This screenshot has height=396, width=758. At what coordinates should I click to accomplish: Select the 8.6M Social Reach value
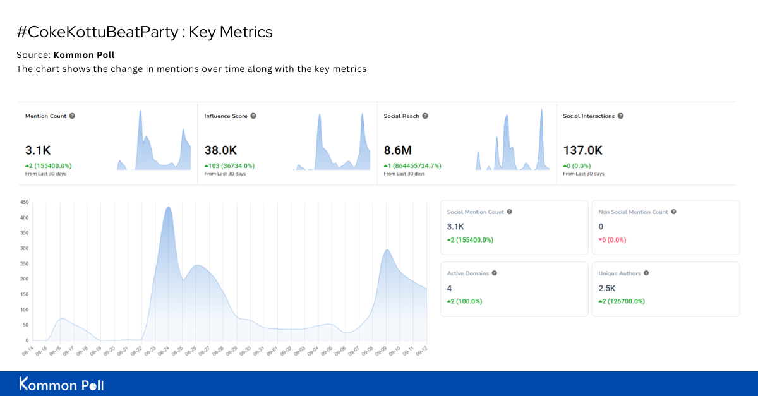398,150
